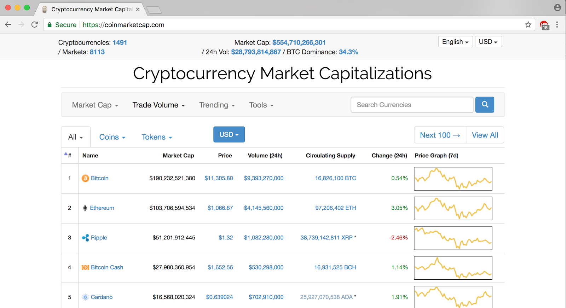The height and width of the screenshot is (308, 566).
Task: Sort by Change (24h) column header
Action: pos(389,156)
